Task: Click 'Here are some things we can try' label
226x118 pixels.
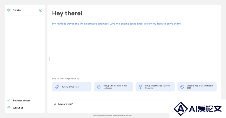Action: [66, 79]
